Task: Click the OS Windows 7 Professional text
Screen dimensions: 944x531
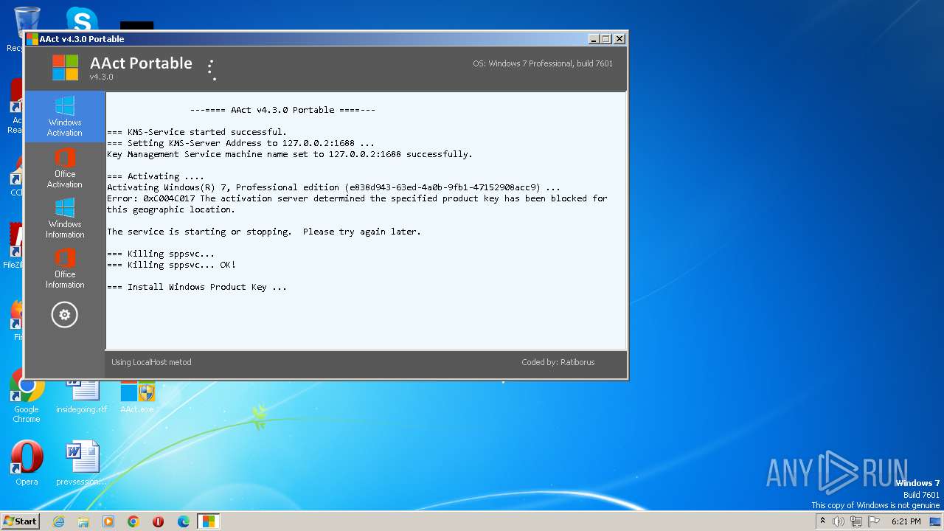Action: [543, 63]
